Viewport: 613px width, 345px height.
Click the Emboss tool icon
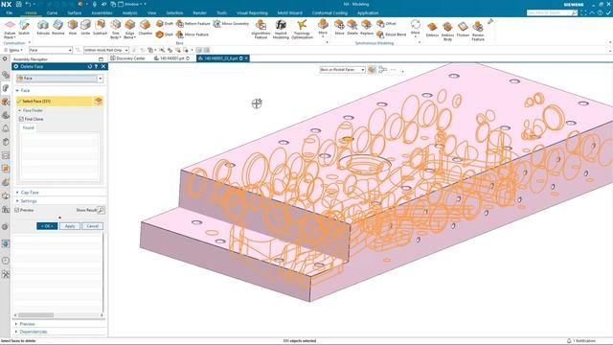click(432, 29)
